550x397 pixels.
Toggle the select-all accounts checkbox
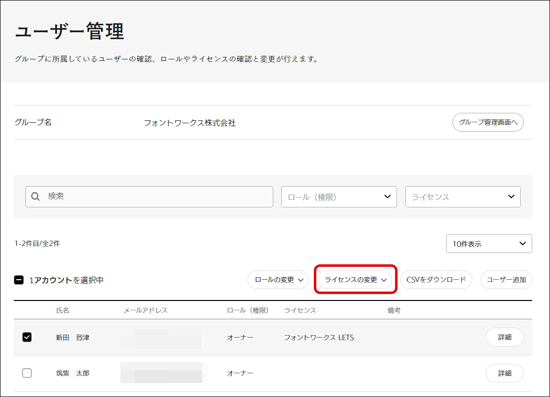pyautogui.click(x=19, y=280)
